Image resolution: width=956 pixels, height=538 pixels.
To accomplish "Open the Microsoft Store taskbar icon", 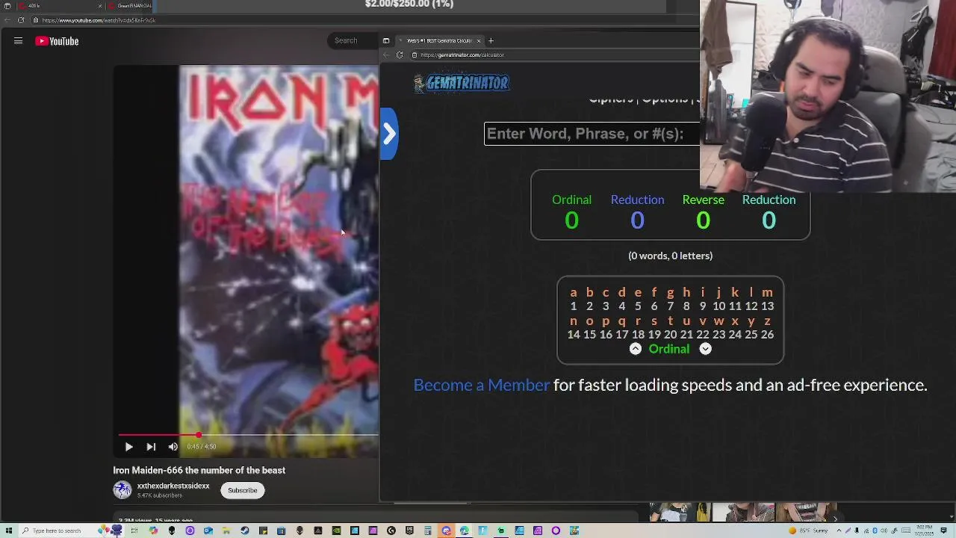I will click(x=281, y=531).
